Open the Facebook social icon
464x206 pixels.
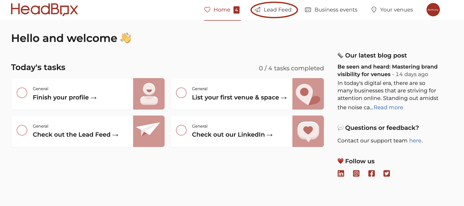click(371, 173)
